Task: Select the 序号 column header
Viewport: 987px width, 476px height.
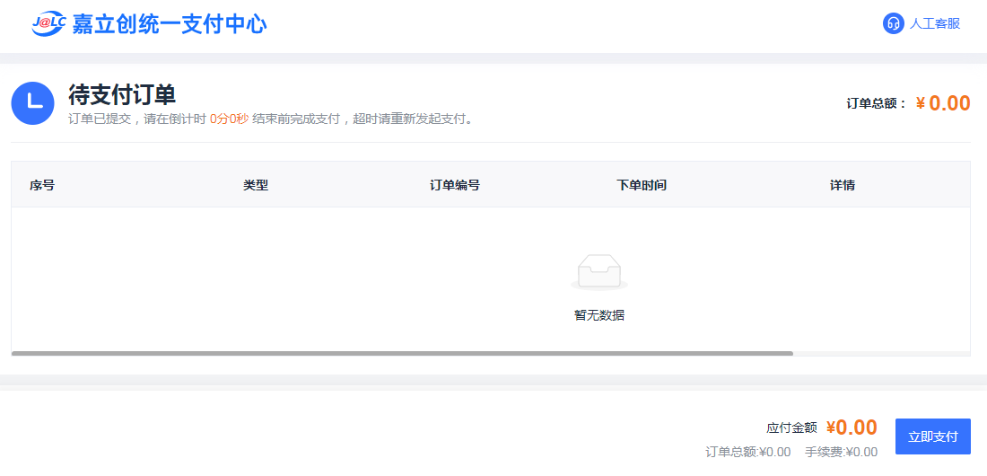Action: 42,185
